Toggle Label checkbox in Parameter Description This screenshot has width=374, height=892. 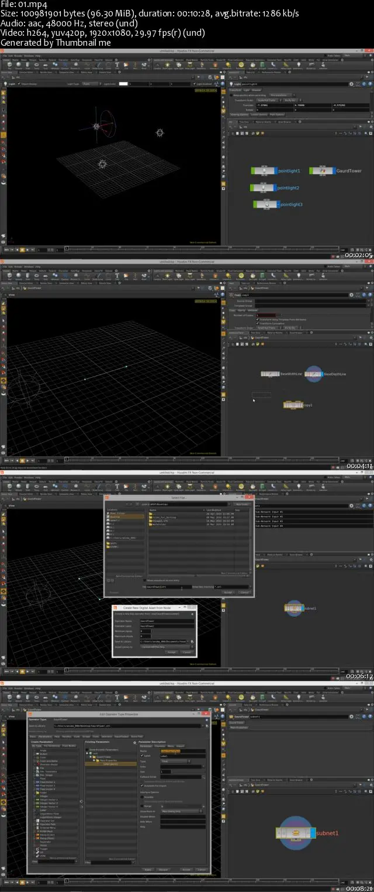click(142, 756)
